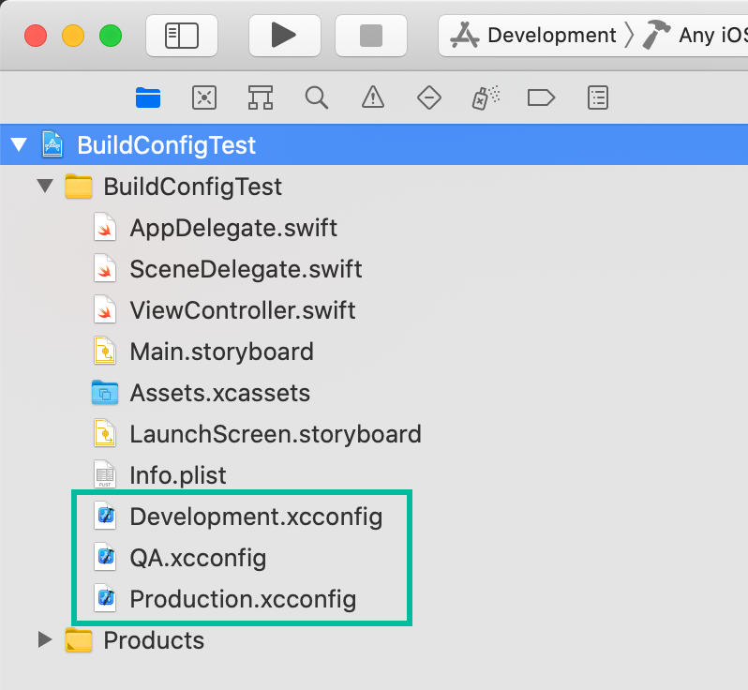Open the Report navigator
Viewport: 748px width, 690px height.
(x=597, y=97)
